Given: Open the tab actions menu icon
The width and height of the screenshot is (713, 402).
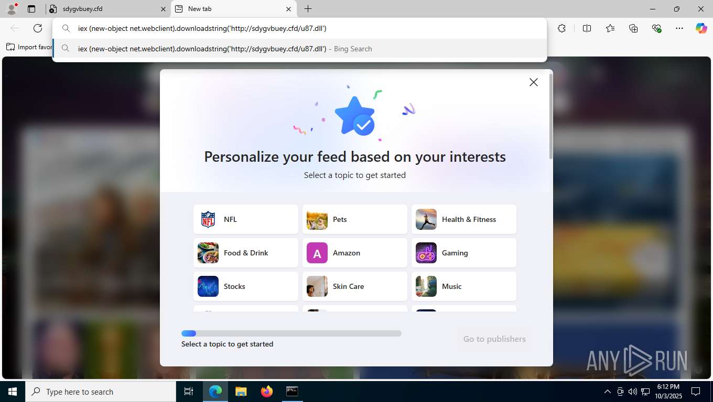Looking at the screenshot, I should point(31,9).
